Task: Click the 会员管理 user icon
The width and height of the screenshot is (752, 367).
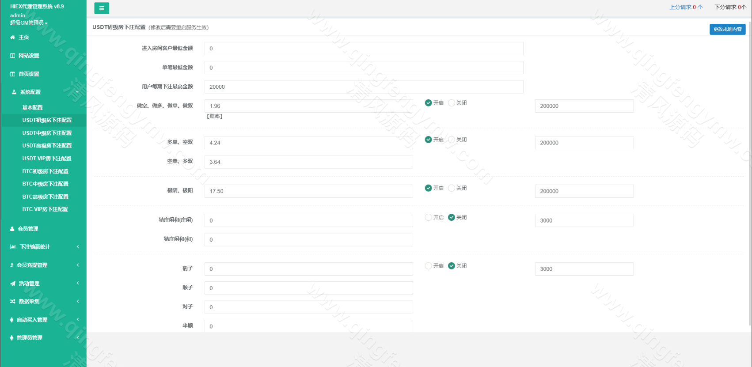Action: click(12, 229)
